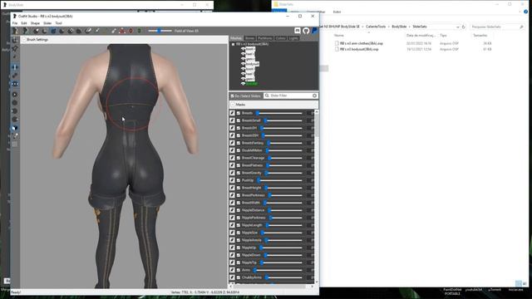Open the chevron after CalienteTools in Explorer path
Viewport: 532px width, 299px height.
pyautogui.click(x=389, y=27)
